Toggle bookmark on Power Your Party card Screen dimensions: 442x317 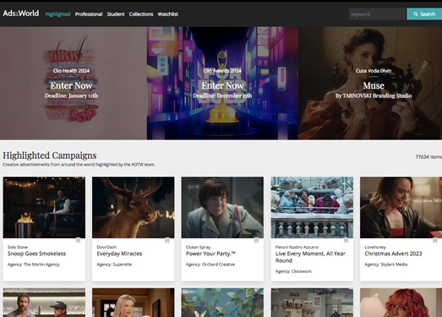coord(256,240)
